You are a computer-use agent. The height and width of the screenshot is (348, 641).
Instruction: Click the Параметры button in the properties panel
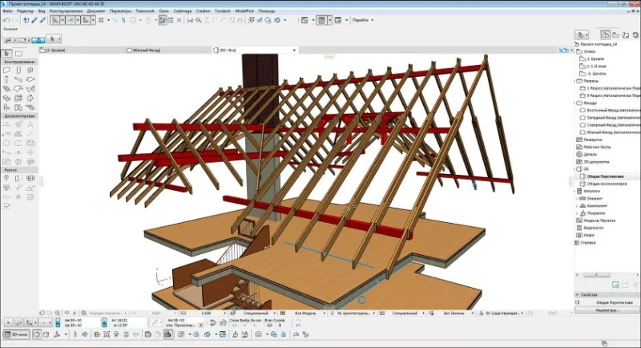click(x=607, y=310)
